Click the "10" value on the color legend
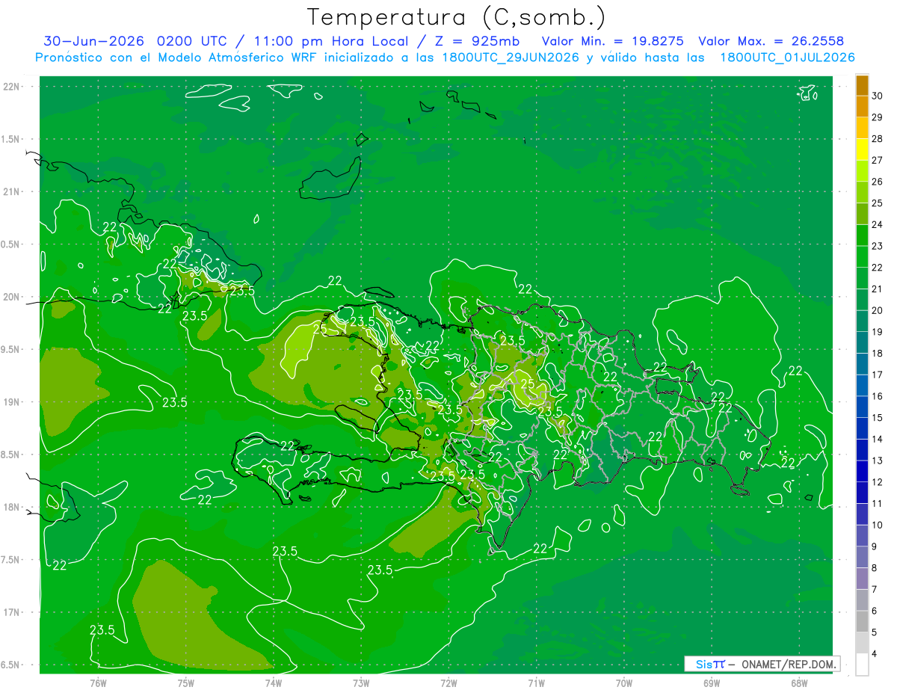 pyautogui.click(x=878, y=525)
